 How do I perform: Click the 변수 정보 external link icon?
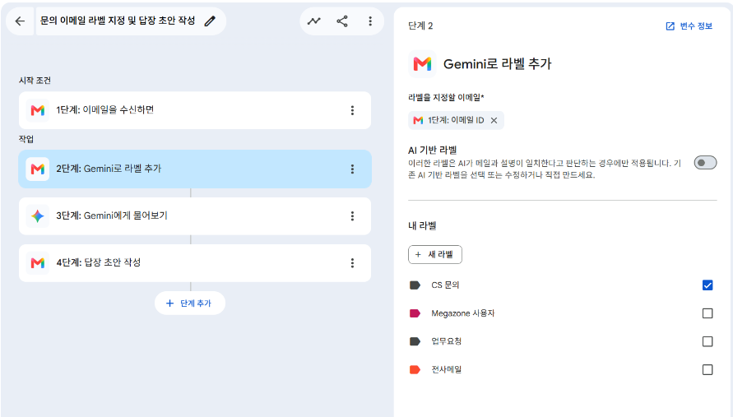[x=670, y=26]
